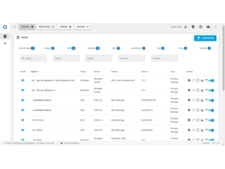Click into the Search input field
This screenshot has width=225, height=169.
click(x=33, y=58)
